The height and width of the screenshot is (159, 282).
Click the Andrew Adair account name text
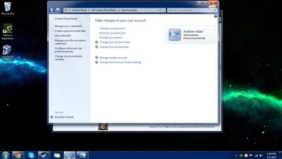coord(193,31)
